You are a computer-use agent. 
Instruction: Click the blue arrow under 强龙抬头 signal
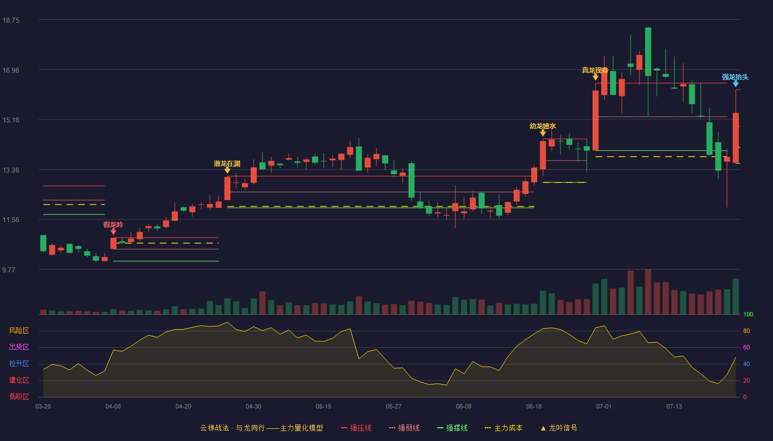point(735,84)
